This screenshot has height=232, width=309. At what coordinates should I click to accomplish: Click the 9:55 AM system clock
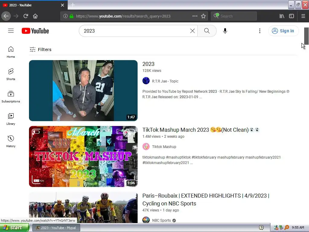pyautogui.click(x=298, y=227)
